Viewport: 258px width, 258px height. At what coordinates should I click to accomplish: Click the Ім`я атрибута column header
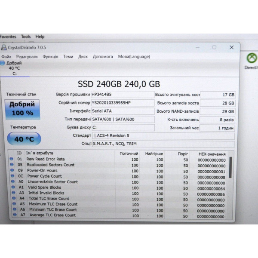pyautogui.click(x=40, y=153)
